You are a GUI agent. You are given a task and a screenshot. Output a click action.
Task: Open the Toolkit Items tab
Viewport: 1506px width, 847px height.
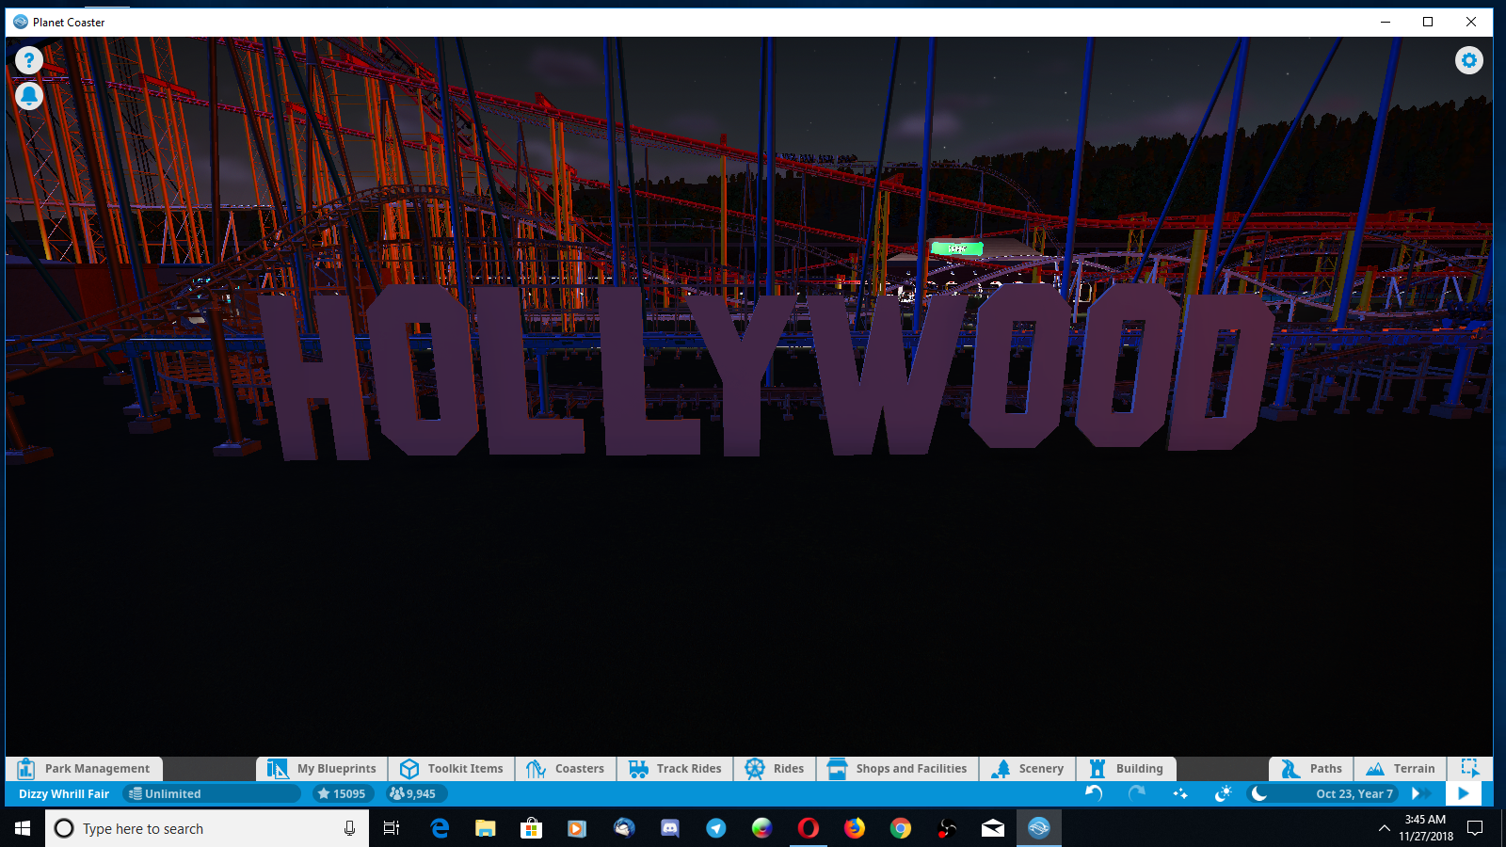452,768
